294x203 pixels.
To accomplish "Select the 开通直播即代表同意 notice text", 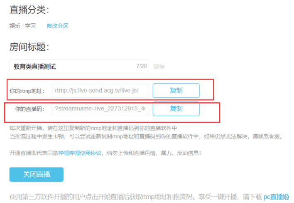I will point(105,153).
